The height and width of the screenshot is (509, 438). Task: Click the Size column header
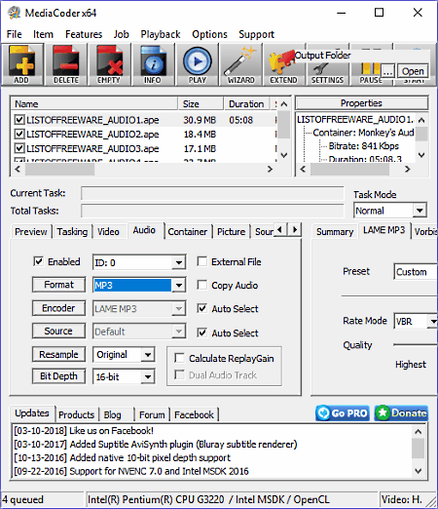(201, 104)
